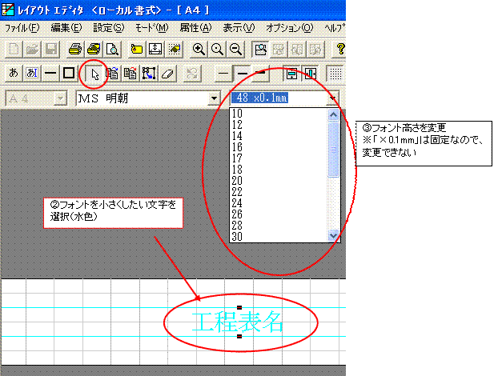Select the rectangle drawing tool
Image resolution: width=494 pixels, height=376 pixels.
click(x=69, y=73)
